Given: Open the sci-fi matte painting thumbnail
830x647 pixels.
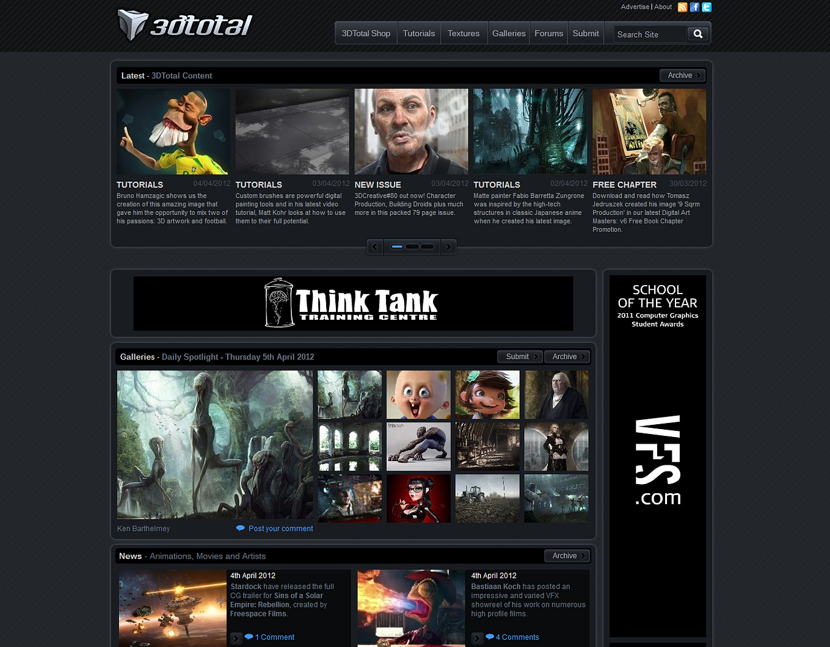Looking at the screenshot, I should point(530,132).
